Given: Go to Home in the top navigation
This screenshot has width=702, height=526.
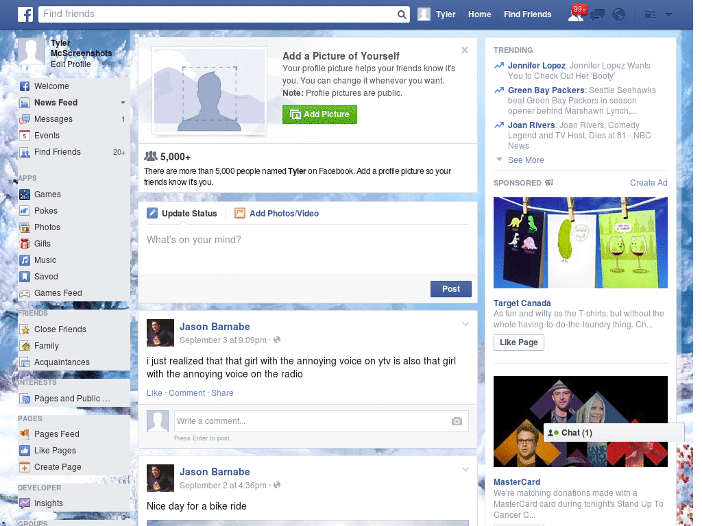Looking at the screenshot, I should coord(479,14).
